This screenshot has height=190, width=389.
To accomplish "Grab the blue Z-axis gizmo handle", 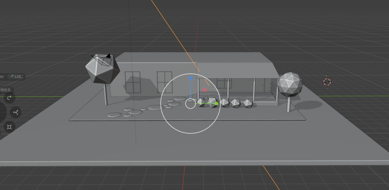I will coord(190,78).
